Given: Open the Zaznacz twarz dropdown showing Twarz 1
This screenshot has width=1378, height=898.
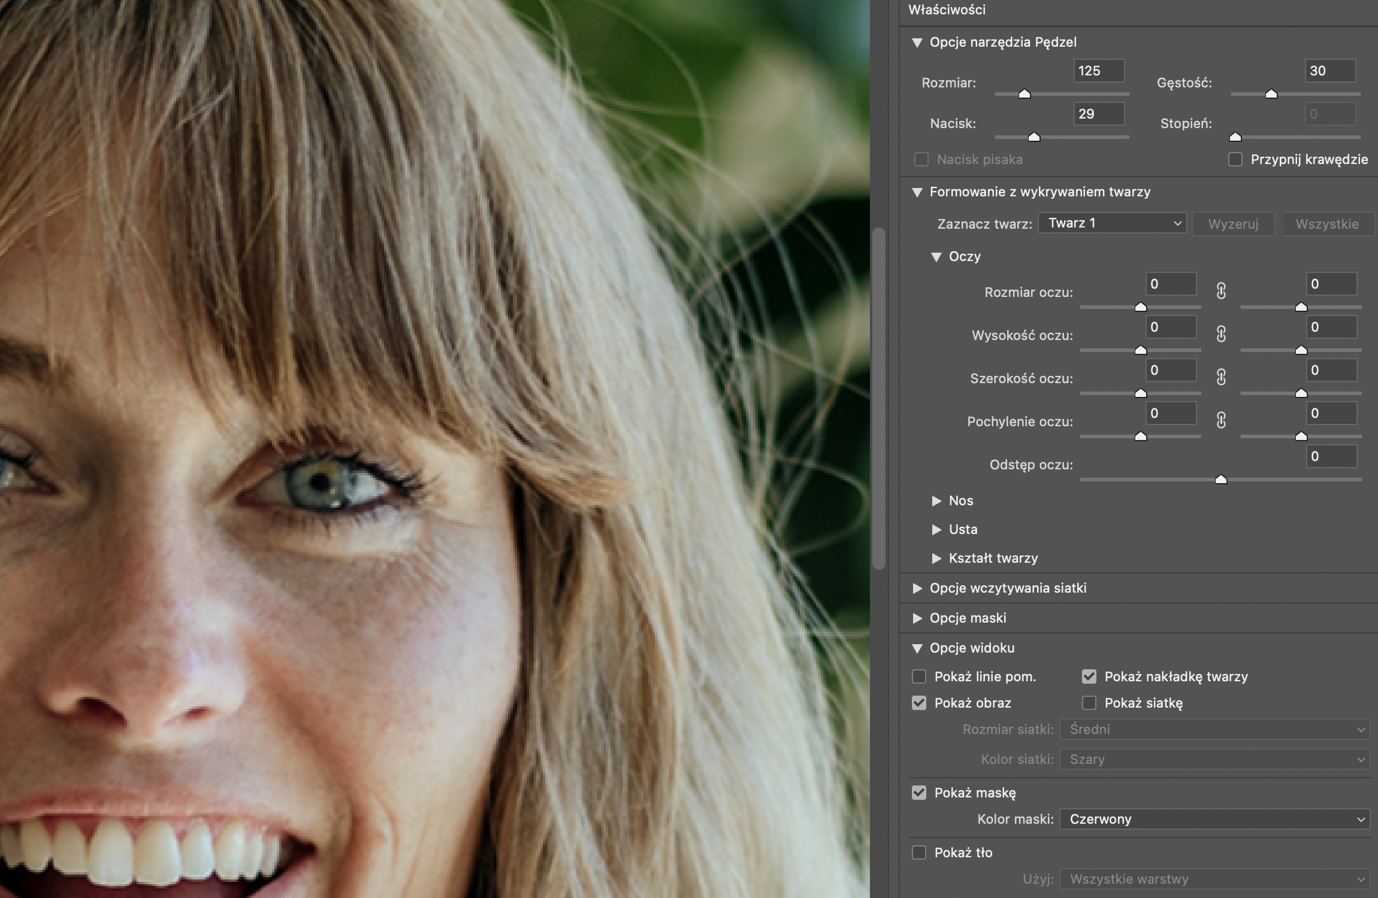Looking at the screenshot, I should [x=1112, y=223].
